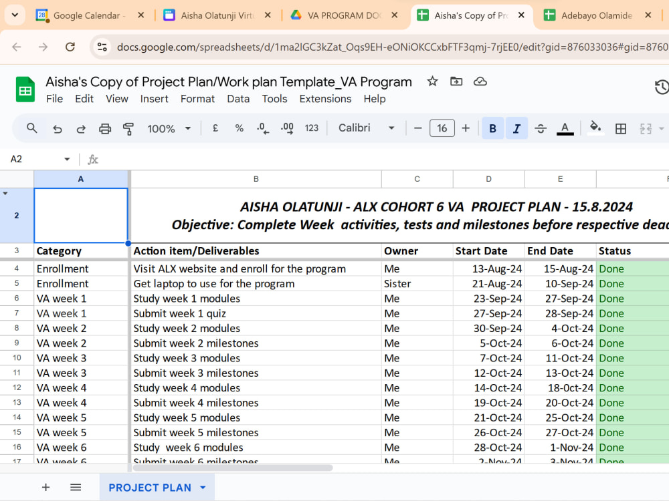Image resolution: width=669 pixels, height=501 pixels.
Task: Open version history clock icon
Action: pyautogui.click(x=662, y=87)
